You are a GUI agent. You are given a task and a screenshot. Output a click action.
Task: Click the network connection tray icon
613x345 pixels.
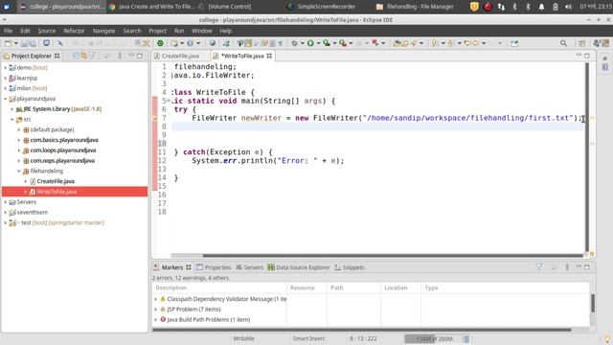pyautogui.click(x=501, y=7)
